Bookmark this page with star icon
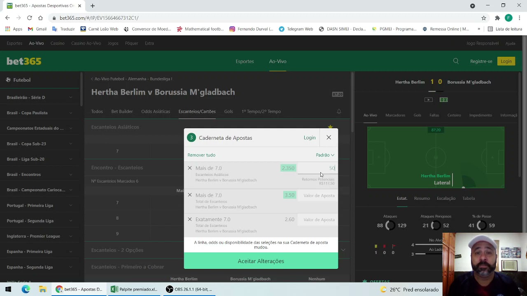527x296 pixels. [x=484, y=18]
